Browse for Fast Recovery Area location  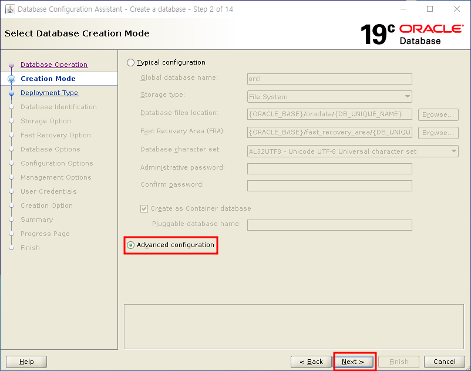click(438, 133)
